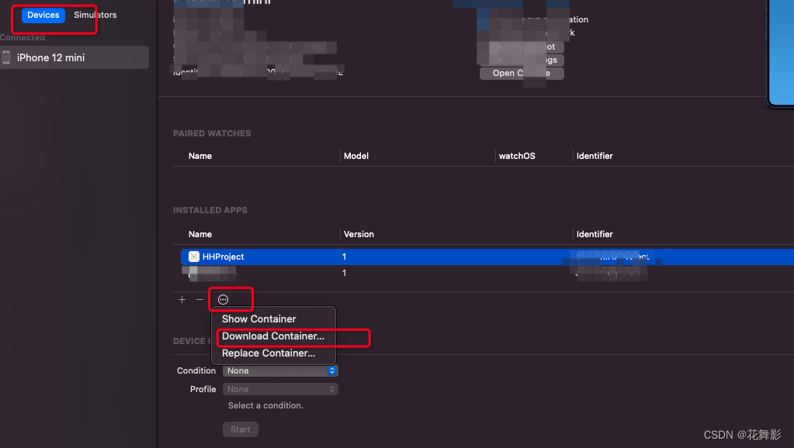Viewport: 794px width, 448px height.
Task: Click version 1 of HHProject row
Action: click(345, 257)
